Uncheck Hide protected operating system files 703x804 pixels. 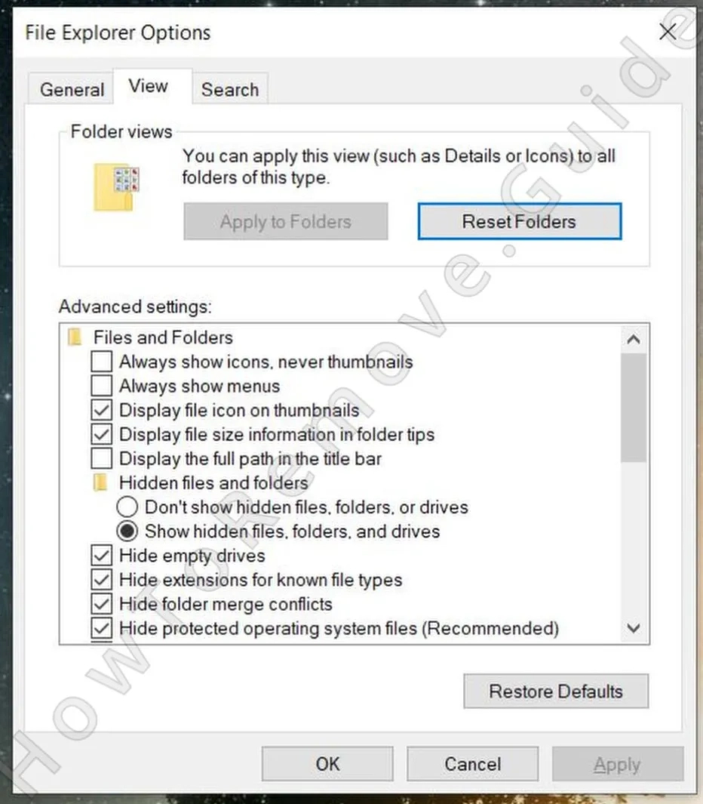tap(101, 628)
